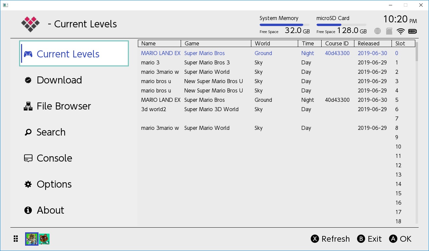
Task: Click slot number 12
Action: point(398,165)
